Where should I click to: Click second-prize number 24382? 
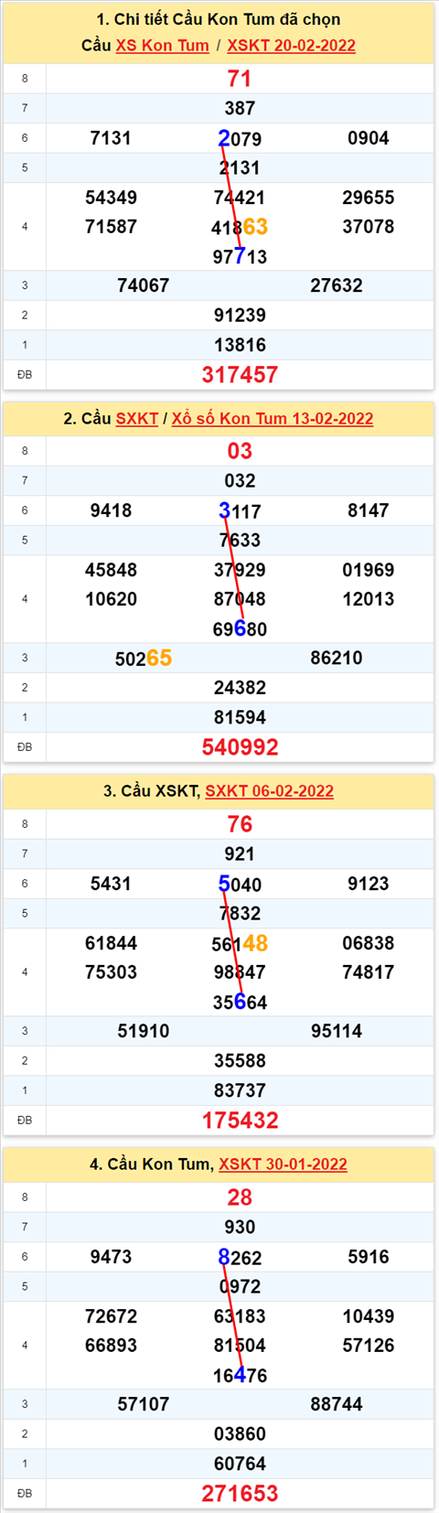coord(240,687)
